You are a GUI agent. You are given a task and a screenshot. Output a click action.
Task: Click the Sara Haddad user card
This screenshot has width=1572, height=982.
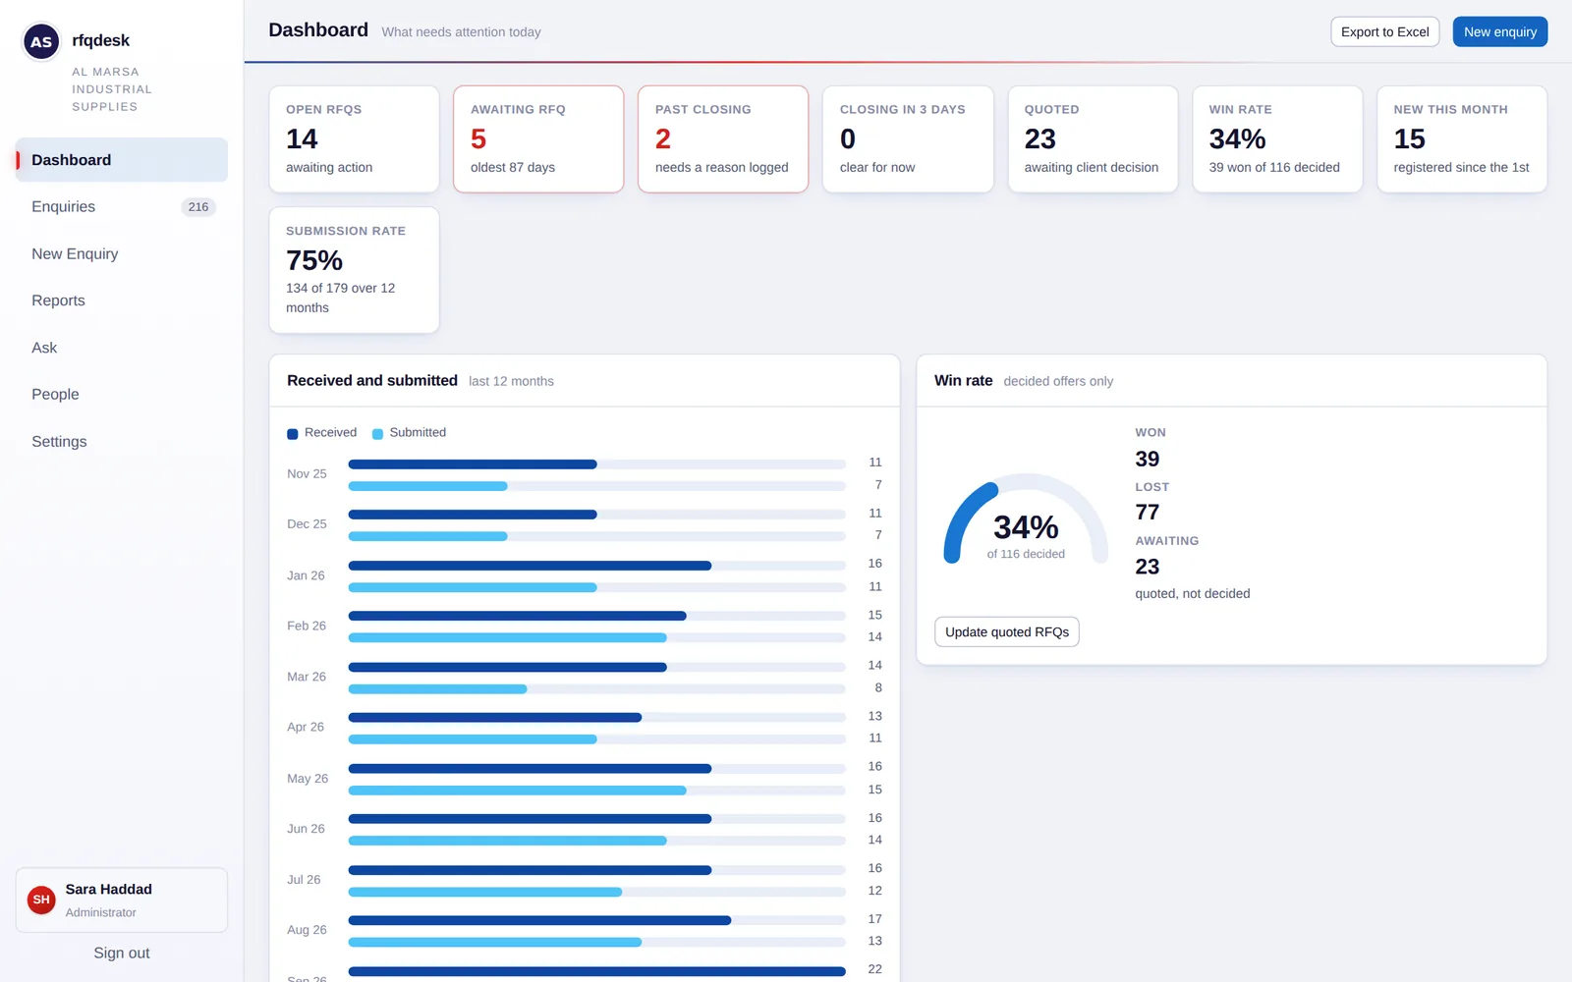pos(122,900)
